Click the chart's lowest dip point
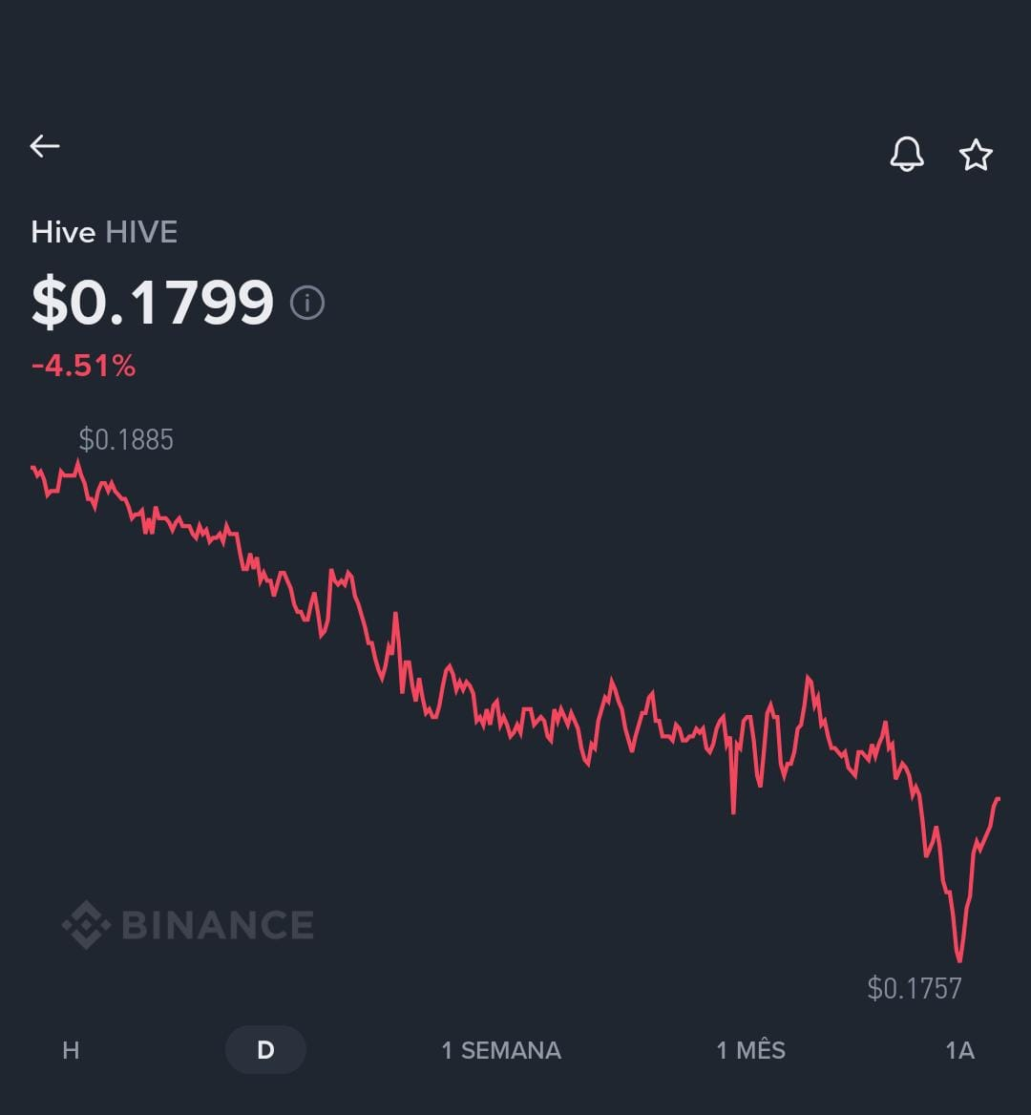Viewport: 1031px width, 1115px height. [x=958, y=959]
